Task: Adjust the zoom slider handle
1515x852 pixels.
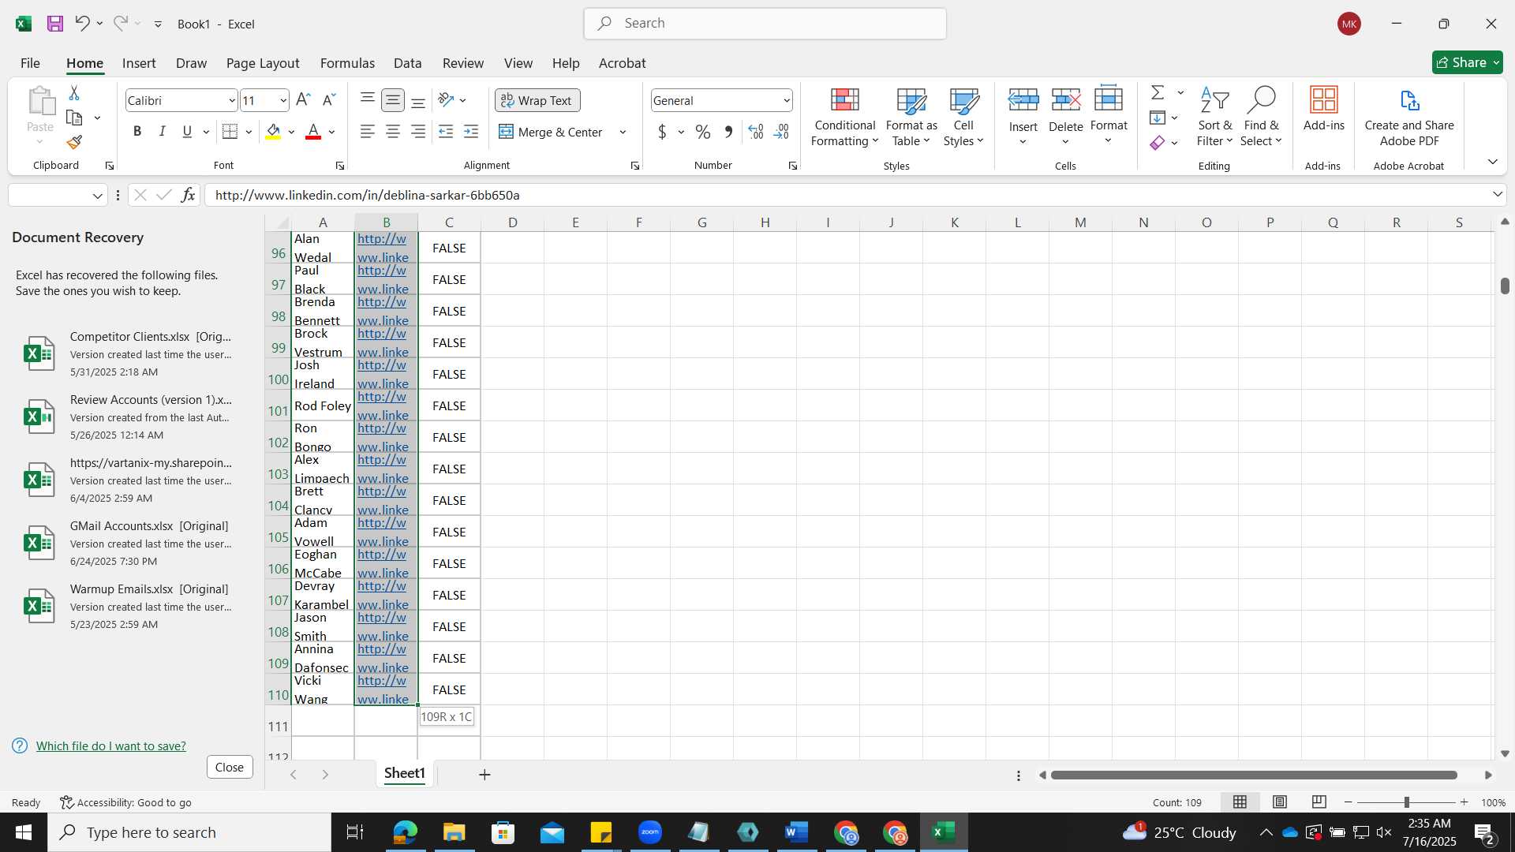Action: (x=1406, y=802)
